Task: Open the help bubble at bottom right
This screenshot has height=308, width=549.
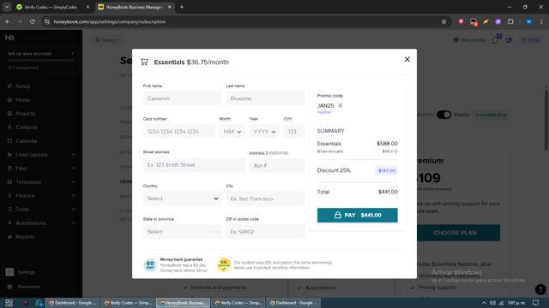Action: click(540, 289)
